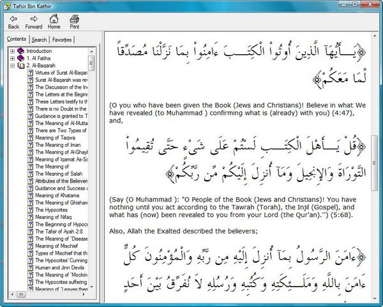Click topic icon beside The Meaning of Salah
Viewport: 383px width, 307px height.
[30, 174]
